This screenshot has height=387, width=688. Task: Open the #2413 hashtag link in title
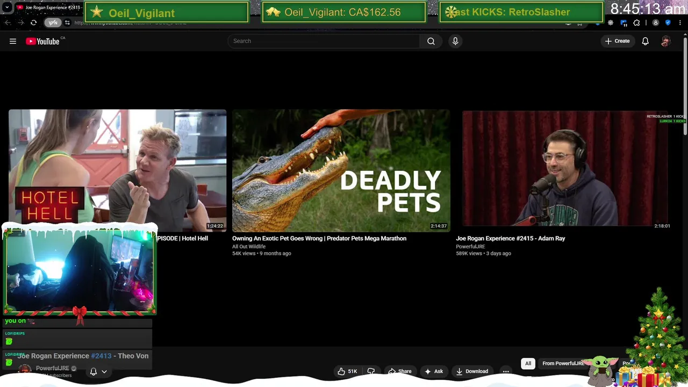(101, 356)
